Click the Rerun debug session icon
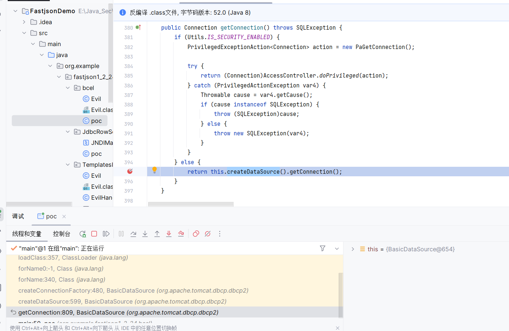Screen dimensions: 509x331 pos(83,234)
